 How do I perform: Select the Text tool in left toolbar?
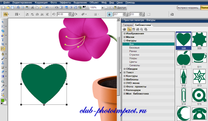pyautogui.click(x=3, y=40)
